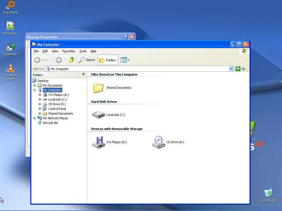Select Local Disk (C:) in the tree

coord(58,99)
